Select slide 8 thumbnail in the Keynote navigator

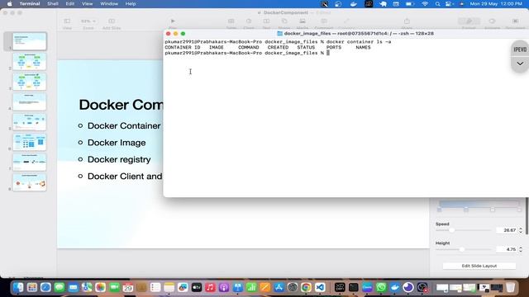[x=30, y=182]
